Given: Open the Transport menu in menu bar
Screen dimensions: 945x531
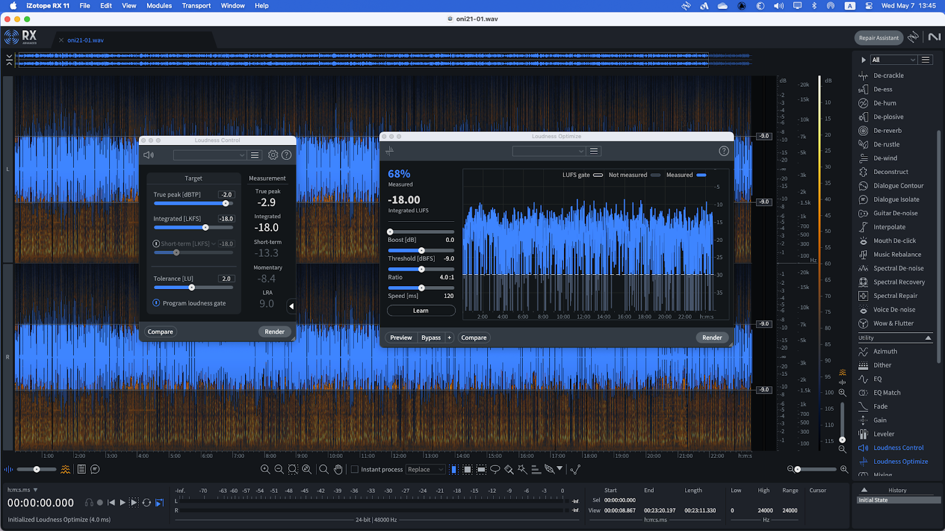Looking at the screenshot, I should click(x=196, y=6).
